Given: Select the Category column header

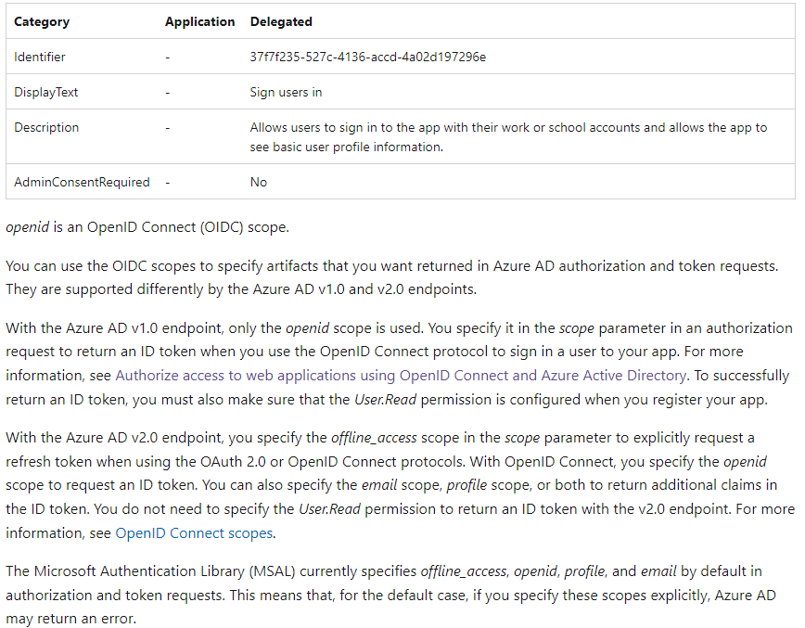Looking at the screenshot, I should click(x=42, y=21).
